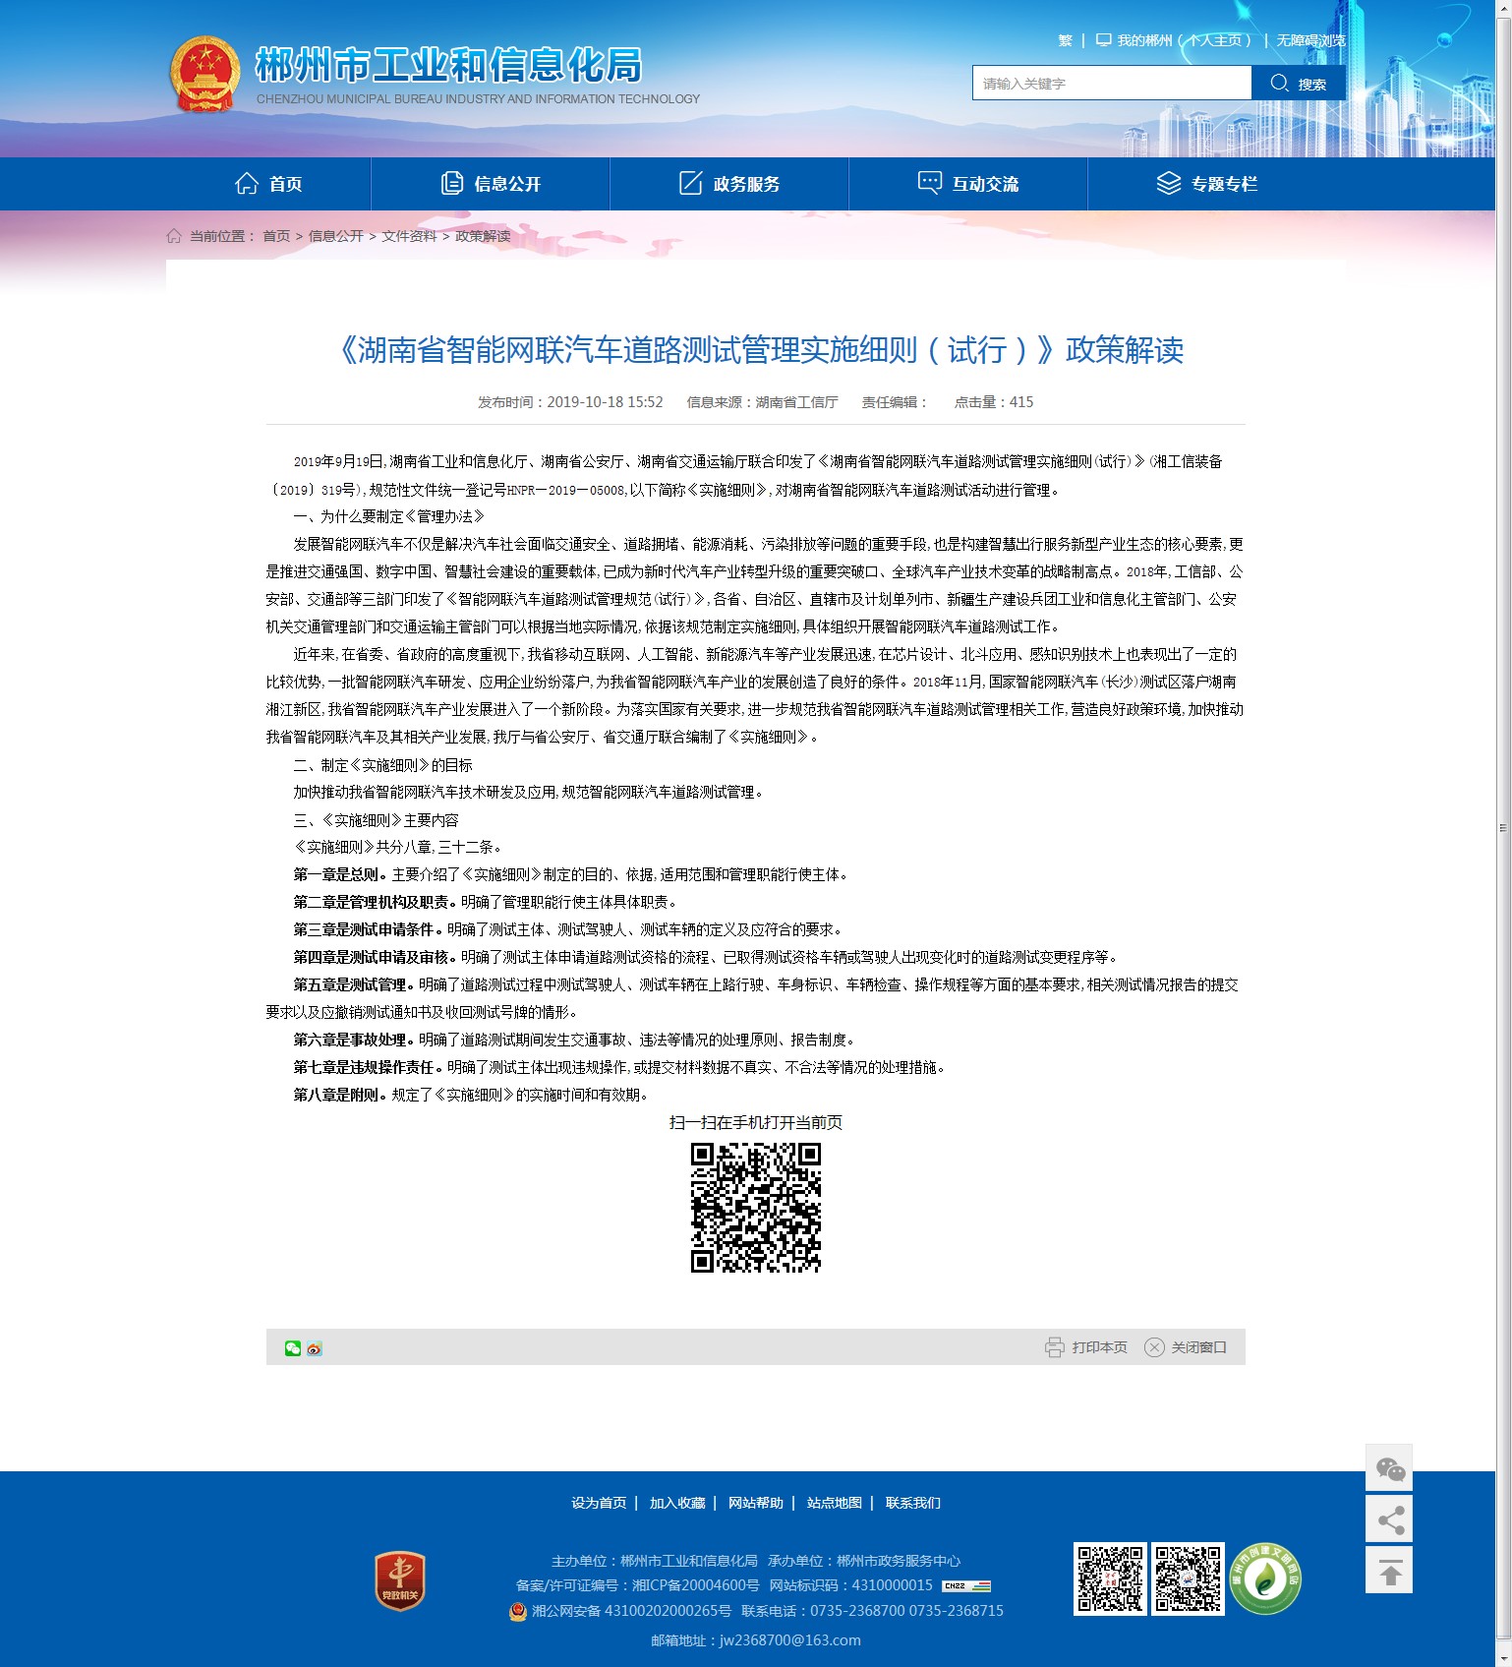Open 我的郴州 personal homepage link

pyautogui.click(x=1185, y=40)
